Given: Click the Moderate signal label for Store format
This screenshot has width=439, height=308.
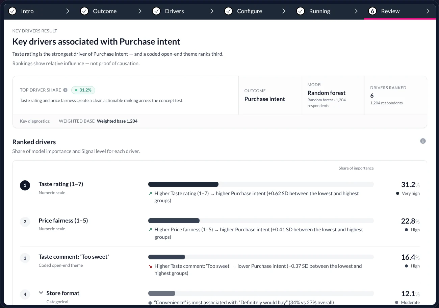Looking at the screenshot, I should point(410,303).
